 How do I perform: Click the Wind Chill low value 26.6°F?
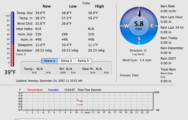(67, 23)
